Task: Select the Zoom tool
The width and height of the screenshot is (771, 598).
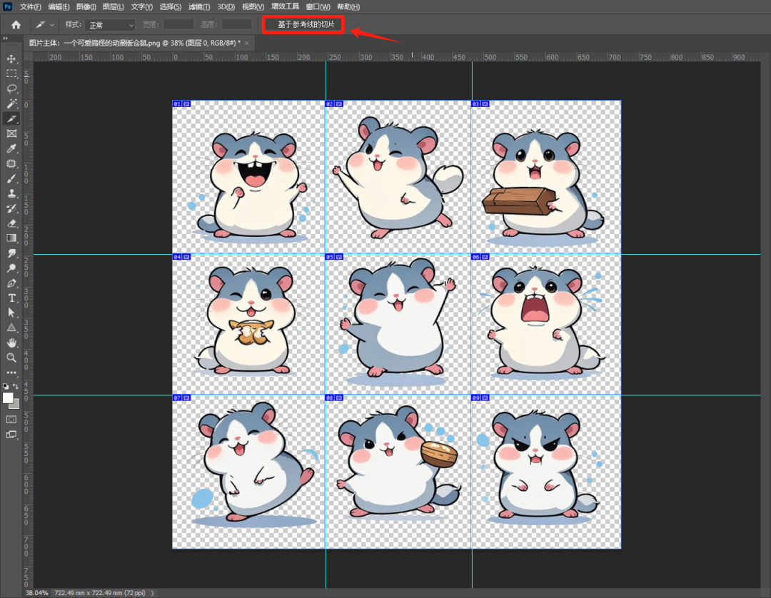Action: click(11, 358)
